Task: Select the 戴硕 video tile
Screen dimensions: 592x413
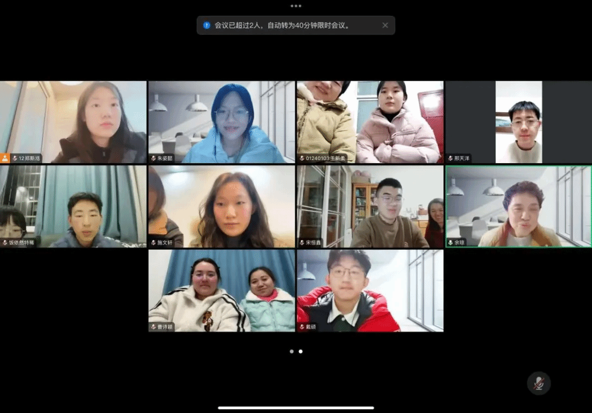Action: (x=370, y=290)
